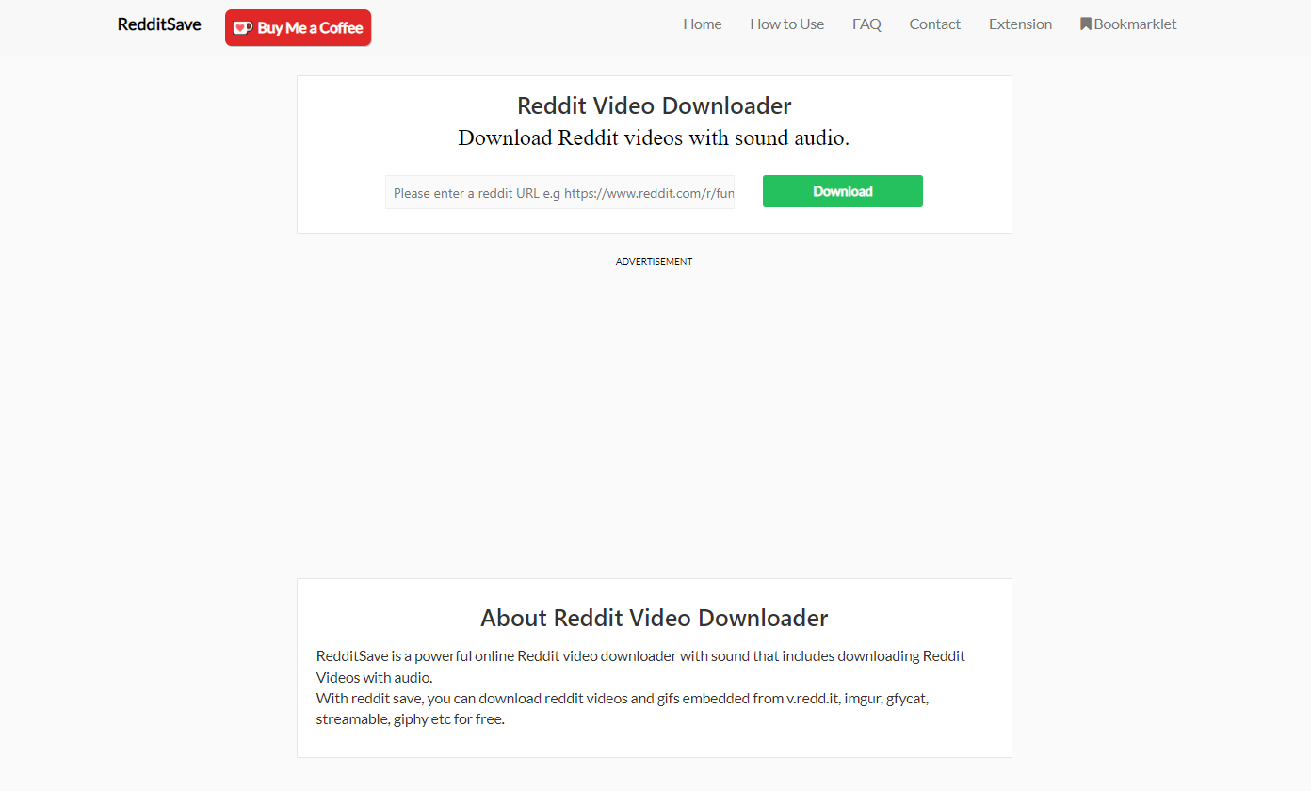Click the paragraph starting 'With reddit save'
Viewport: 1311px width, 791px height.
[x=623, y=709]
